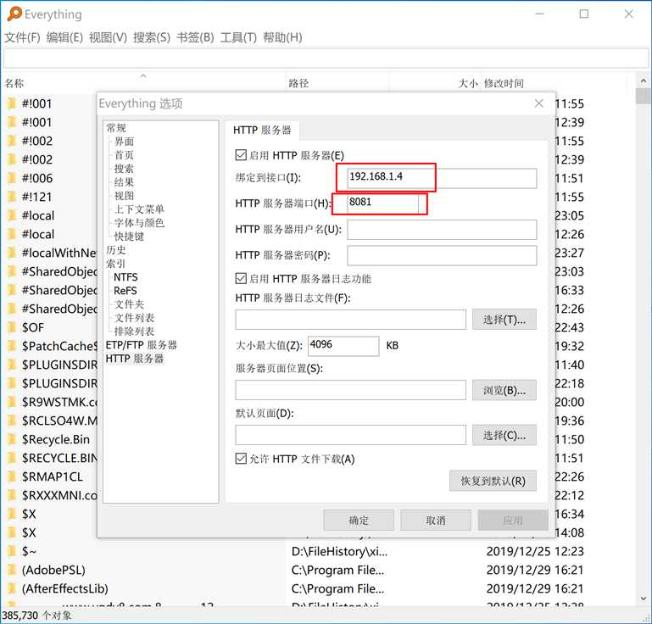Click 选择(C)... for default page
This screenshot has width=652, height=624.
[x=504, y=435]
